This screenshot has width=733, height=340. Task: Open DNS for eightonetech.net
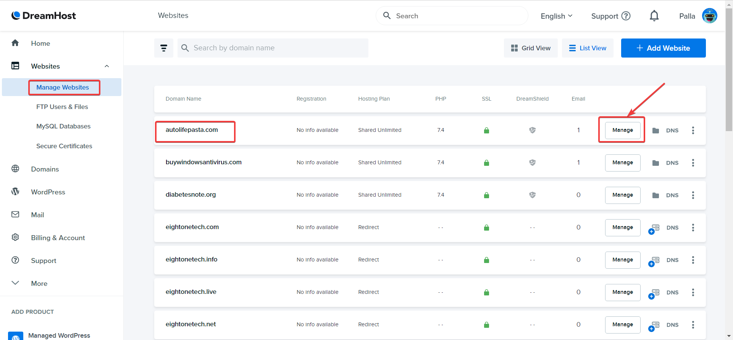point(672,325)
